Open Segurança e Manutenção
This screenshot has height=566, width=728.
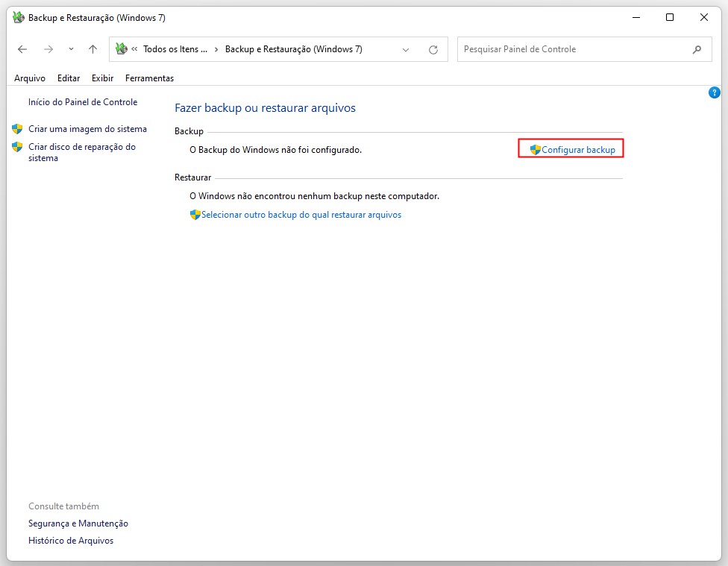click(78, 523)
